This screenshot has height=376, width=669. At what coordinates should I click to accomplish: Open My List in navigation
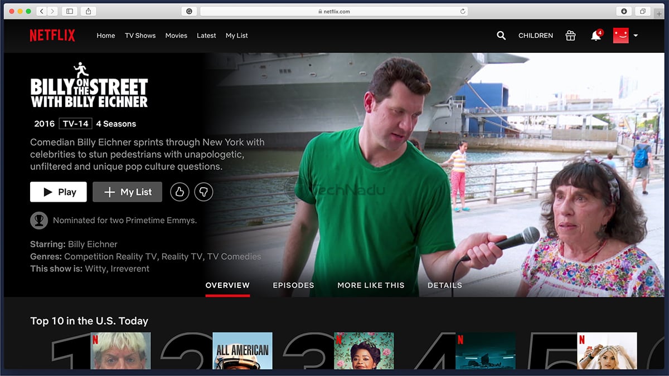coord(237,36)
